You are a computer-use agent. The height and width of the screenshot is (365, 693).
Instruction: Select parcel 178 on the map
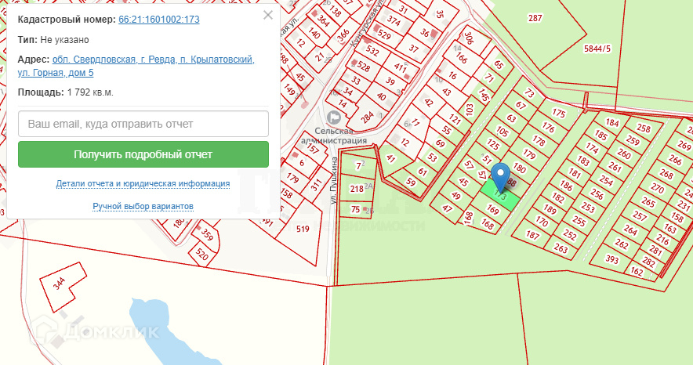point(539,140)
